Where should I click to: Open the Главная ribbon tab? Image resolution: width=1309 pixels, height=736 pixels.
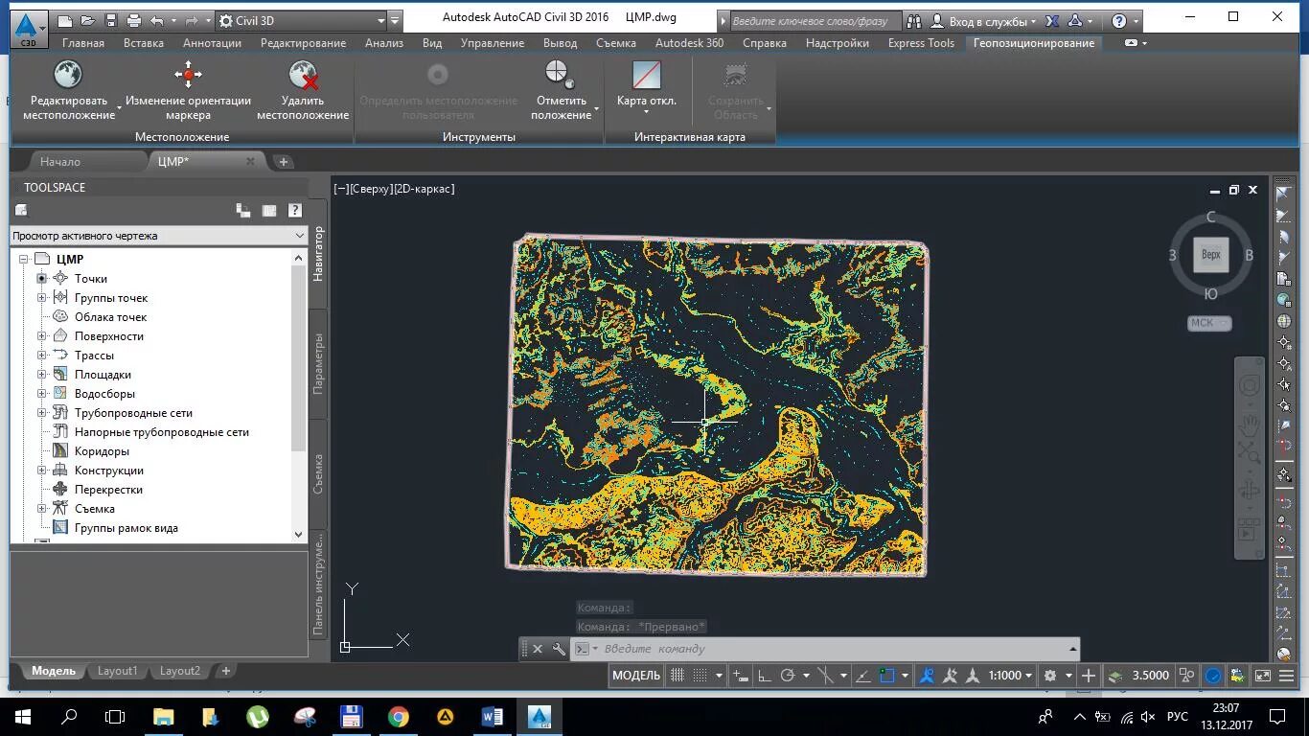point(83,43)
